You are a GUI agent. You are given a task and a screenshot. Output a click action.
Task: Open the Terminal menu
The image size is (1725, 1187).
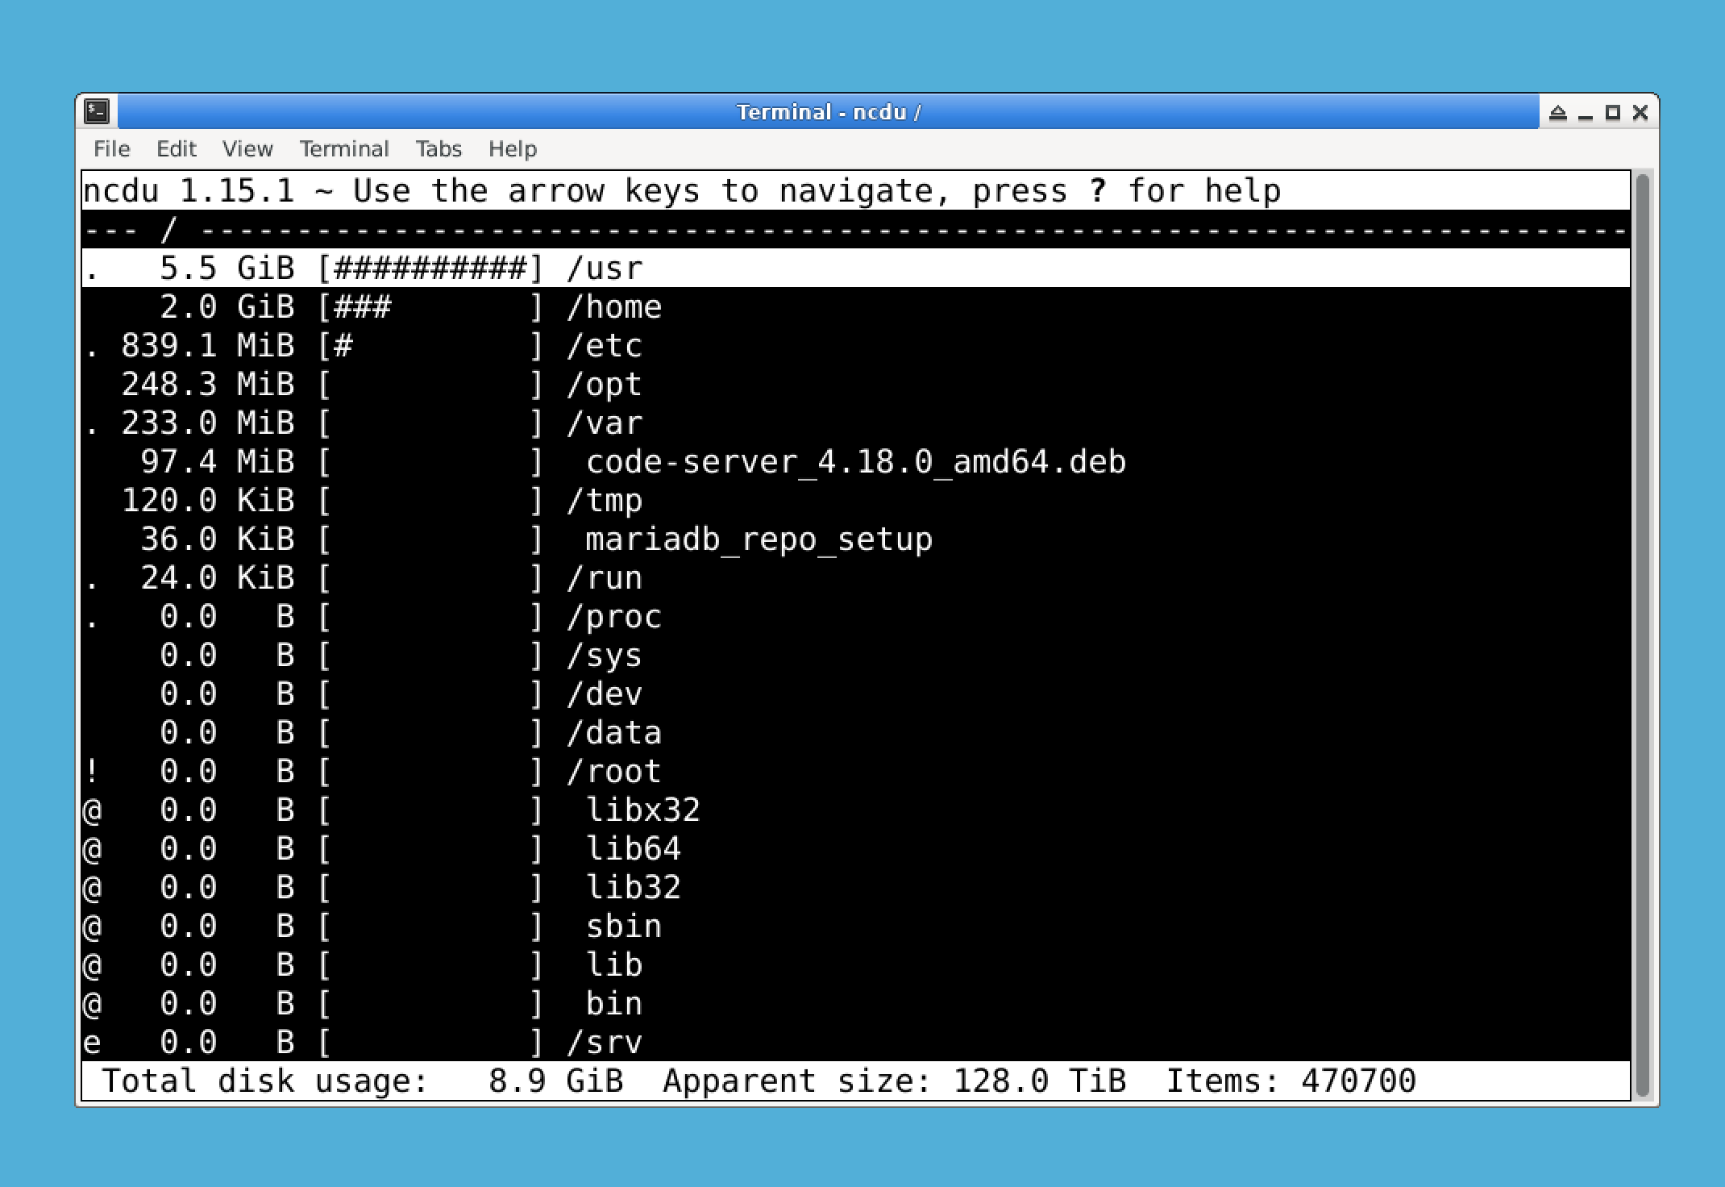343,148
